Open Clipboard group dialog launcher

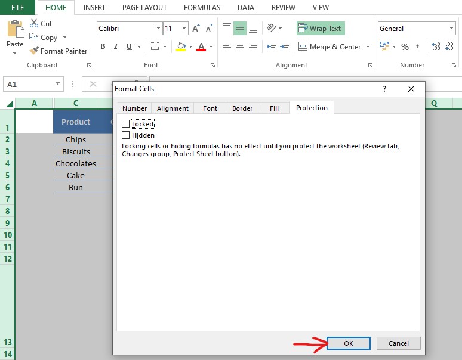[89, 66]
